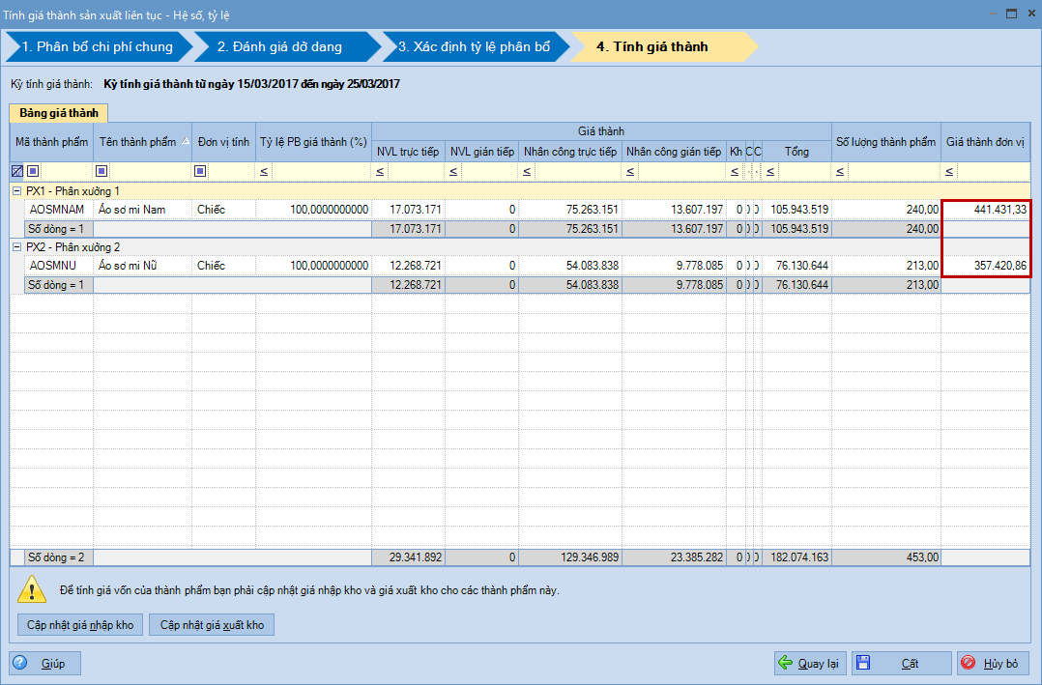
Task: Click the ≤ operator under Giá thành đơn vị
Action: coord(950,171)
